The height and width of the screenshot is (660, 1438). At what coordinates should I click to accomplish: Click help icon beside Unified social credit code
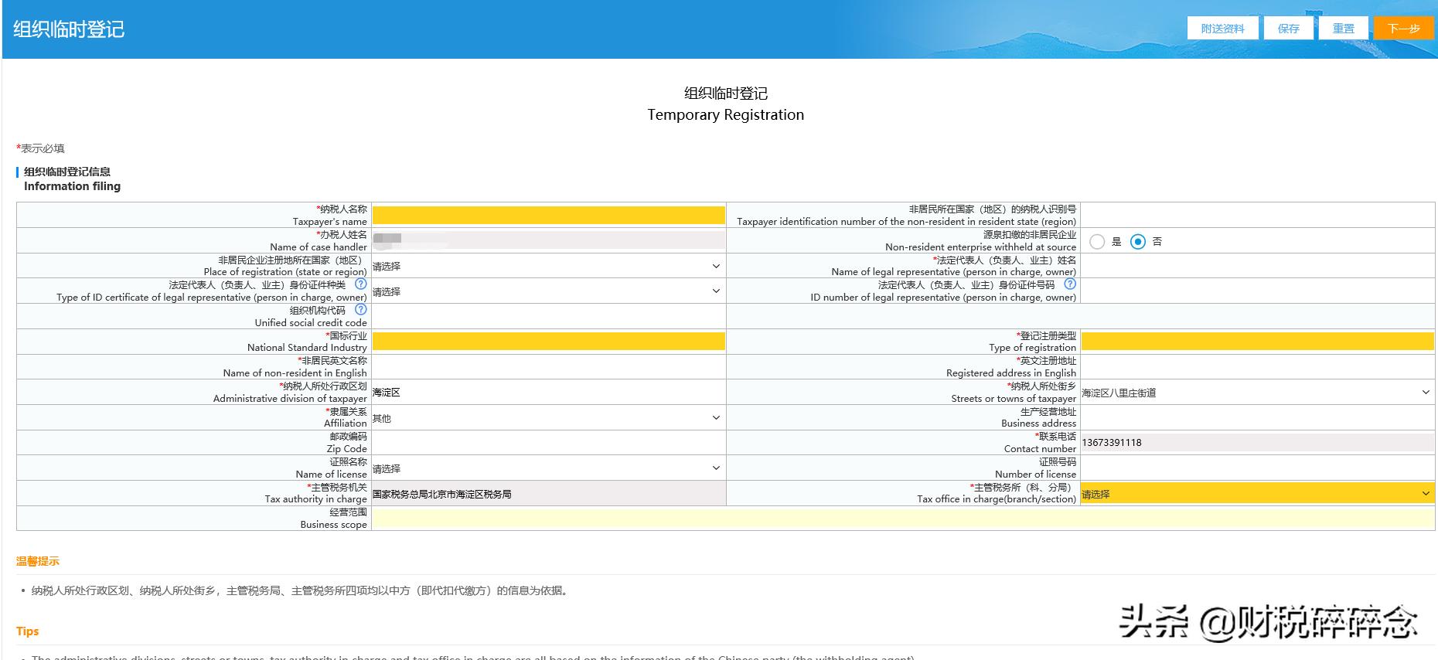(360, 310)
